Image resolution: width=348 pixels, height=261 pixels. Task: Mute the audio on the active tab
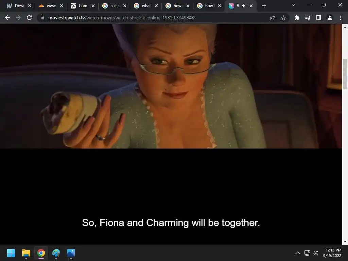click(244, 6)
